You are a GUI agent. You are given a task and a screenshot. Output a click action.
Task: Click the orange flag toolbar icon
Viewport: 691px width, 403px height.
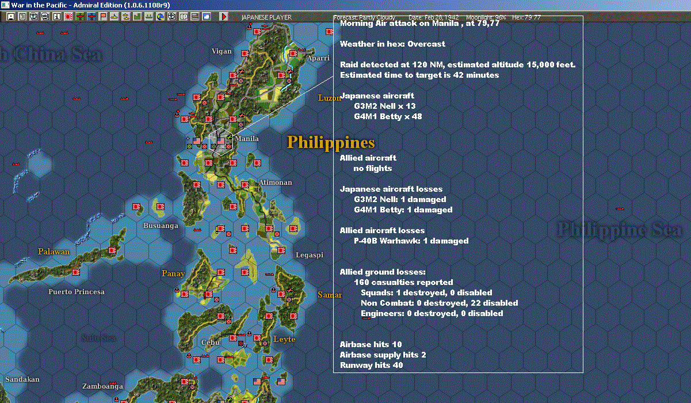click(103, 17)
